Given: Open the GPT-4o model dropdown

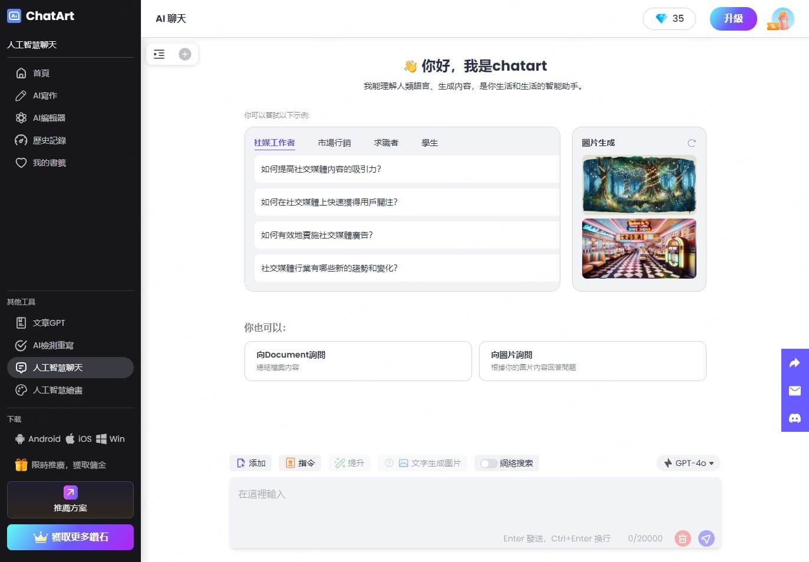Looking at the screenshot, I should (x=688, y=463).
